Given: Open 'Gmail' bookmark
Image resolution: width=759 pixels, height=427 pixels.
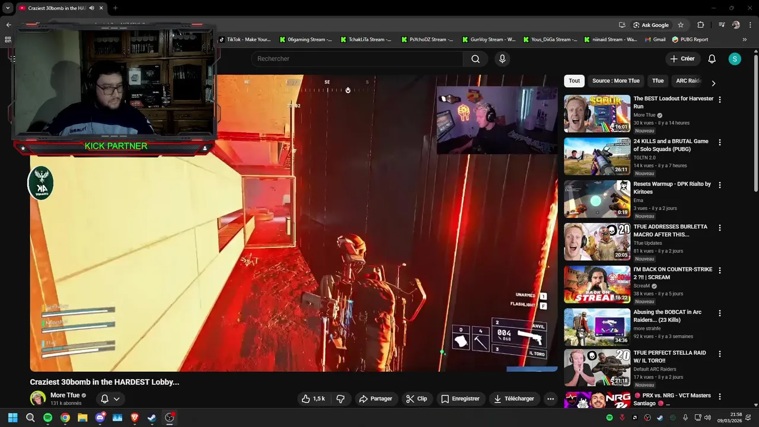Looking at the screenshot, I should point(655,40).
